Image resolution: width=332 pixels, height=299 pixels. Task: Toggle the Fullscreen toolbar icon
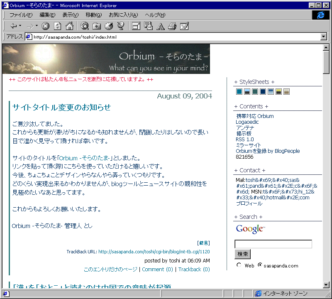136,26
